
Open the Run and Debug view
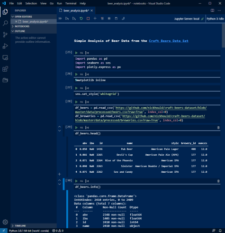point(5,46)
